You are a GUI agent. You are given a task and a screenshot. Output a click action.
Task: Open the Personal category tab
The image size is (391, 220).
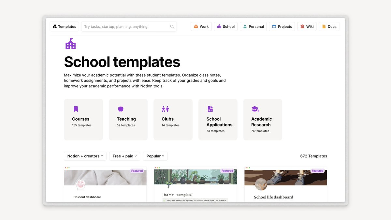pyautogui.click(x=253, y=27)
